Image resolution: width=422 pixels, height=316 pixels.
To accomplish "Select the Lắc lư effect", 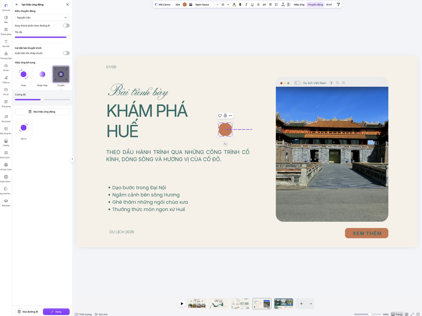I will tap(23, 128).
